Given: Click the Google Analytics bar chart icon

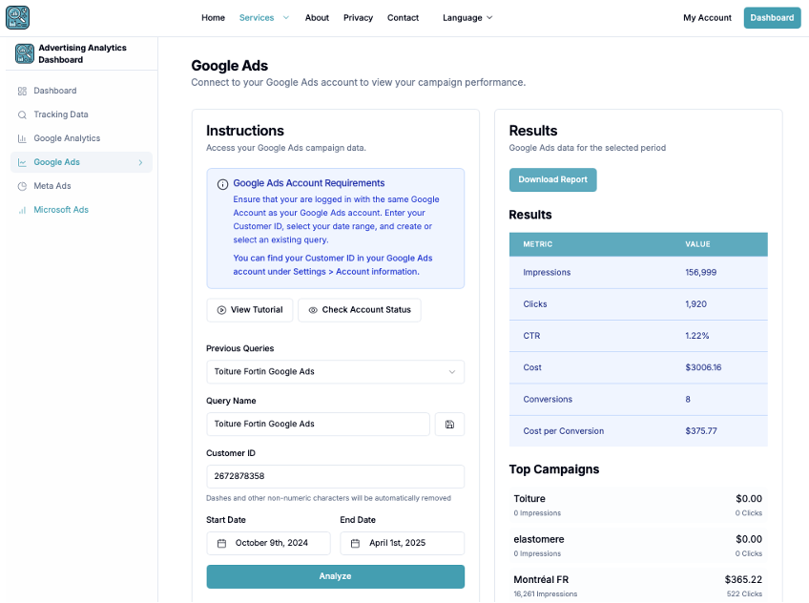Looking at the screenshot, I should click(22, 138).
